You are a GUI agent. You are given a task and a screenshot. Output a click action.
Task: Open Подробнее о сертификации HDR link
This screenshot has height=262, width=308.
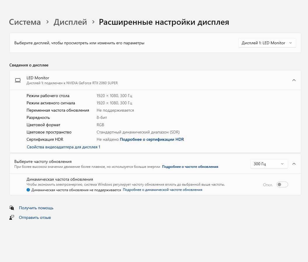coord(152,139)
